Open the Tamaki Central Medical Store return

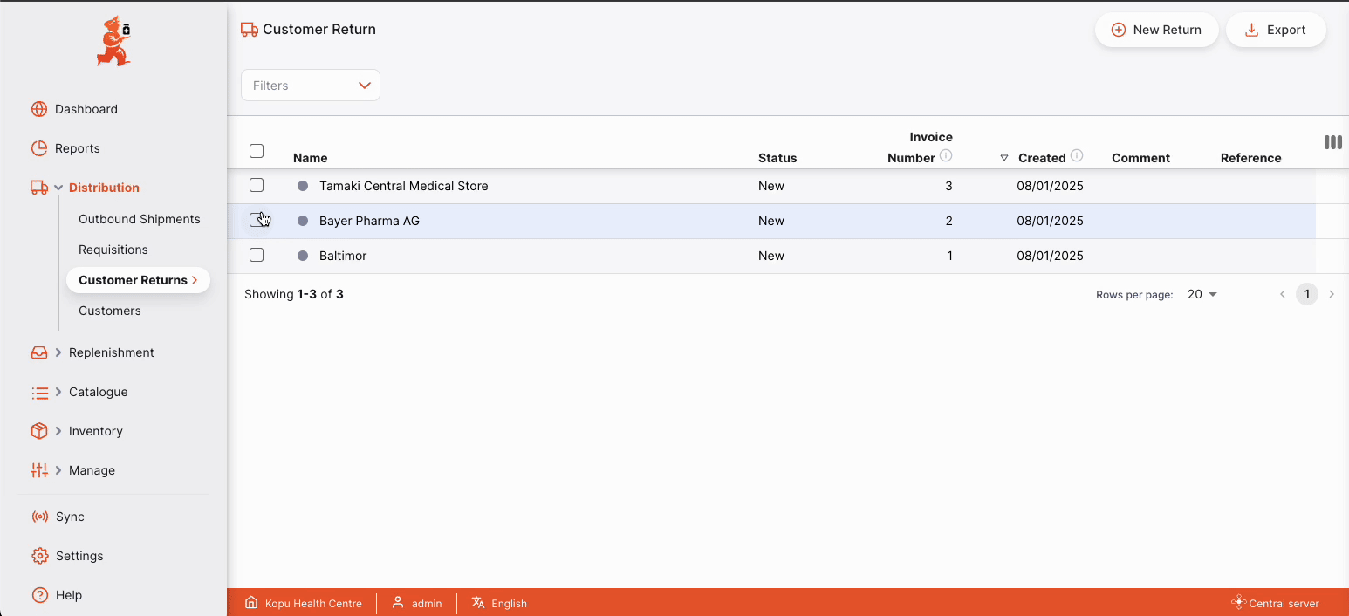pyautogui.click(x=771, y=186)
